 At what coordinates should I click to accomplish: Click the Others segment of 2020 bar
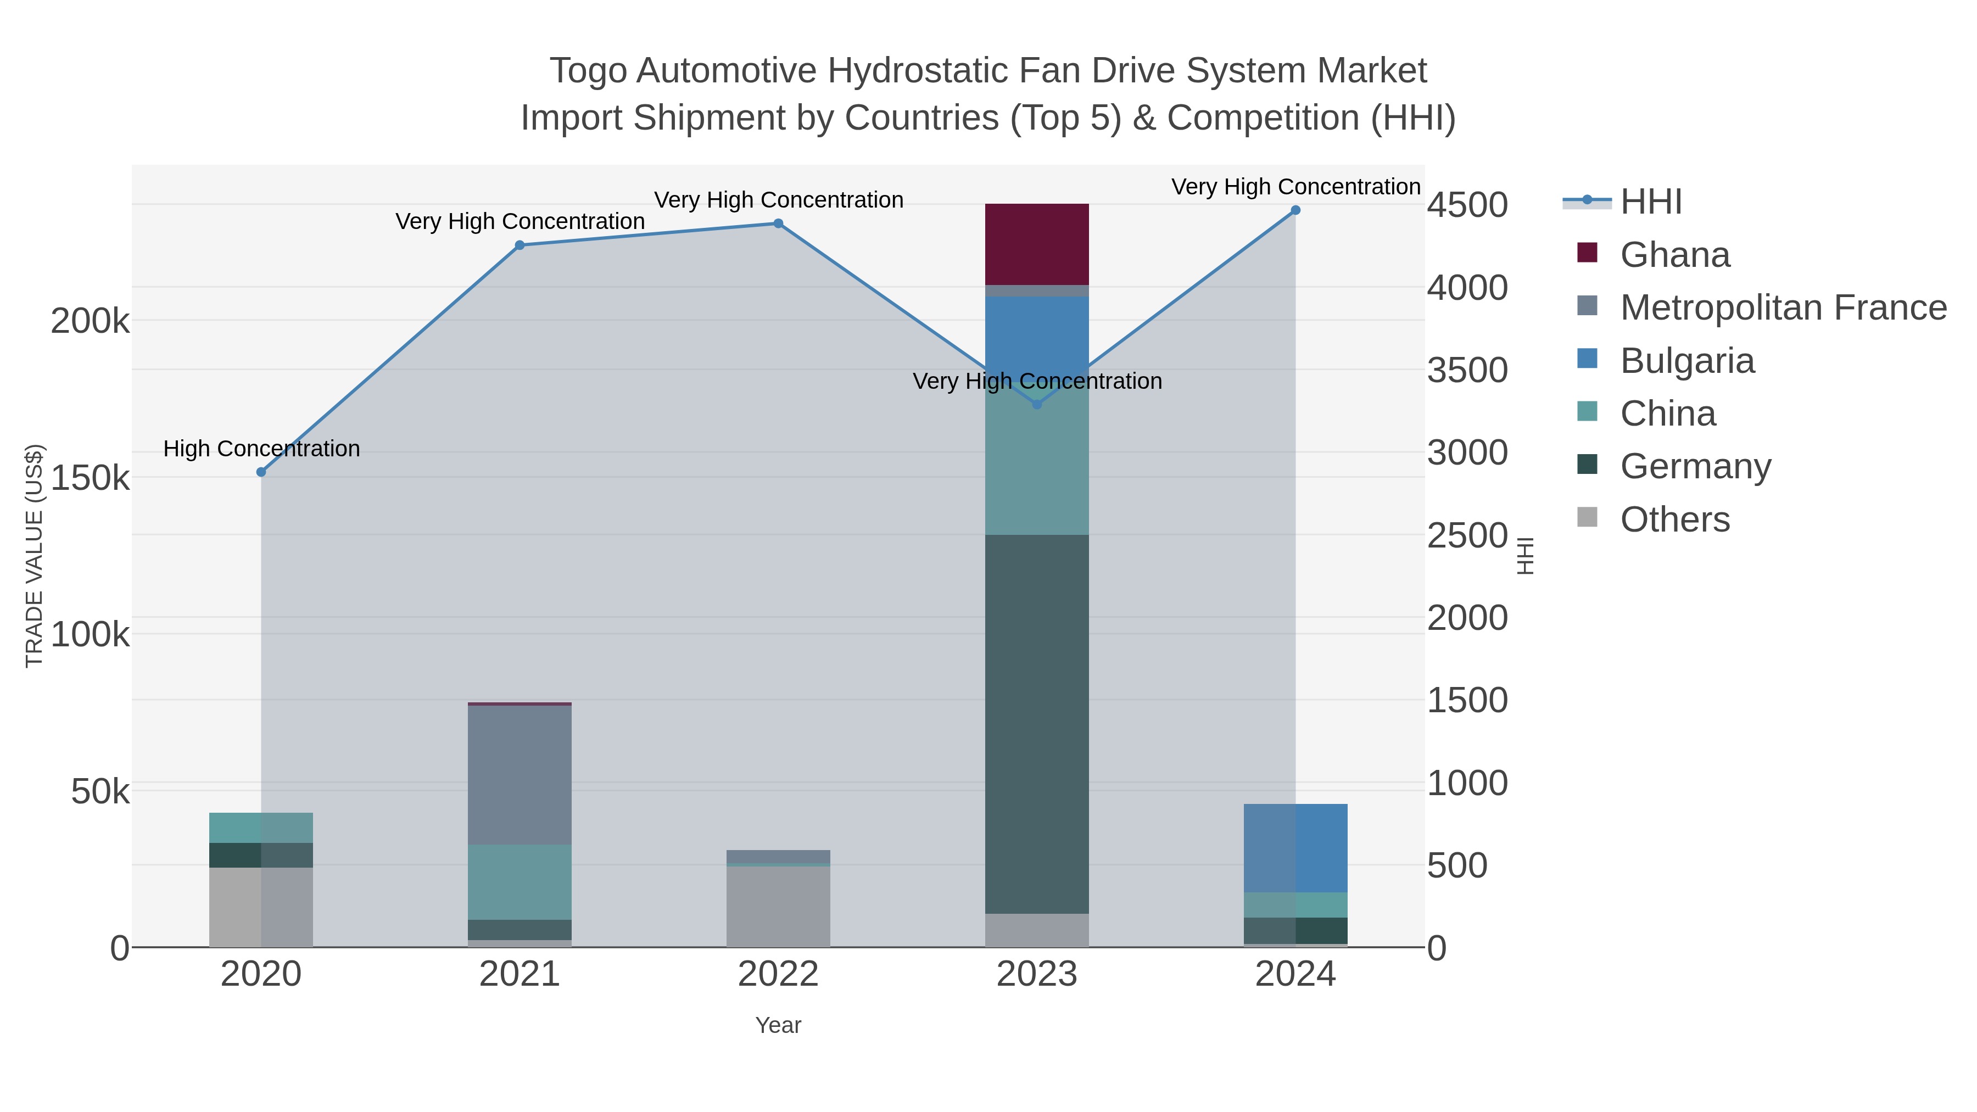click(261, 907)
